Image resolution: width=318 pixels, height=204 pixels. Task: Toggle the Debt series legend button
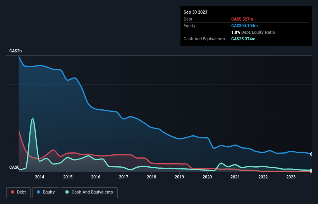[18, 192]
